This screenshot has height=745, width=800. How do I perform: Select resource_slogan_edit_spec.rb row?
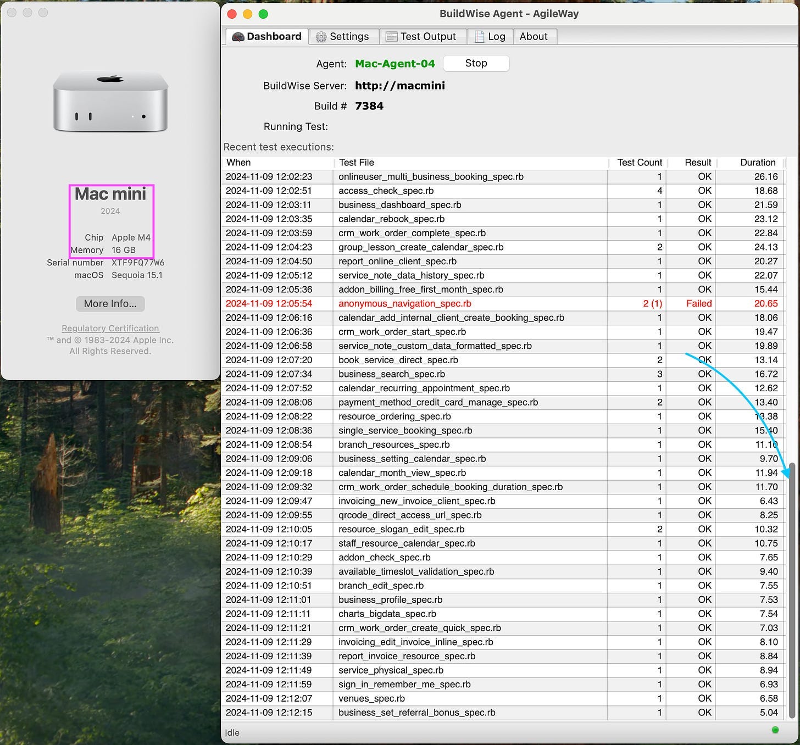(x=503, y=529)
